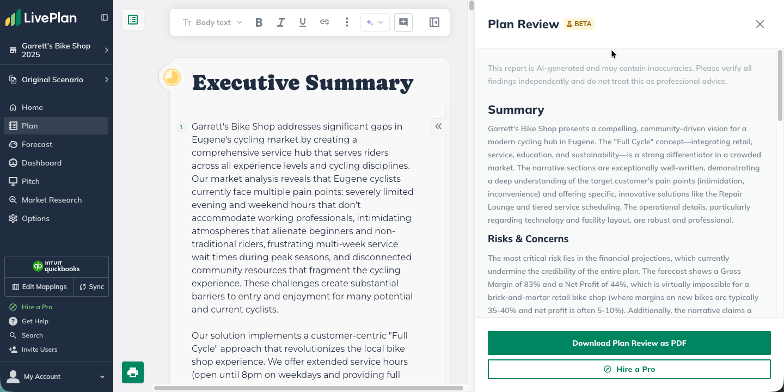
Task: Open the outline panel icon above the document
Action: (133, 19)
